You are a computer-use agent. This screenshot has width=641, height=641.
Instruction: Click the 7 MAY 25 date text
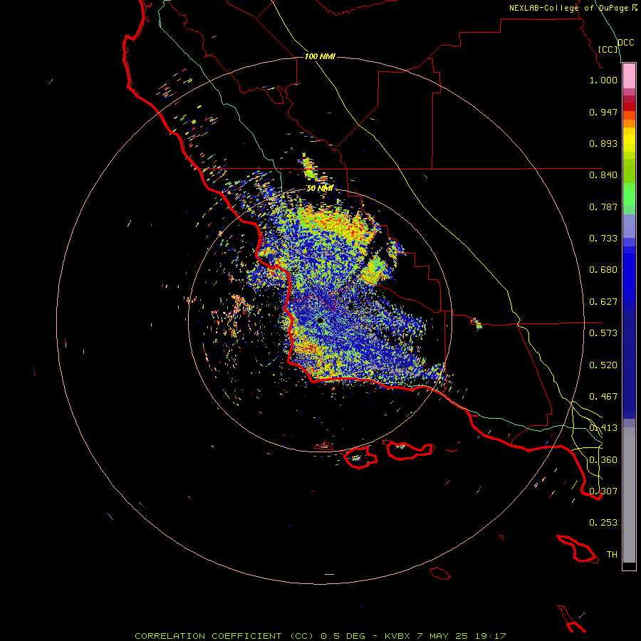pyautogui.click(x=442, y=636)
